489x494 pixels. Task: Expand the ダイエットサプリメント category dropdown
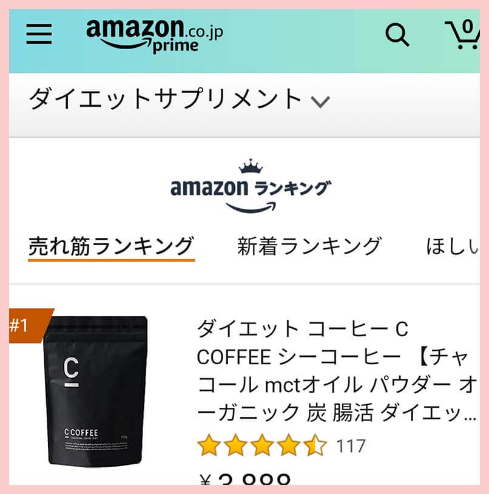coord(180,98)
